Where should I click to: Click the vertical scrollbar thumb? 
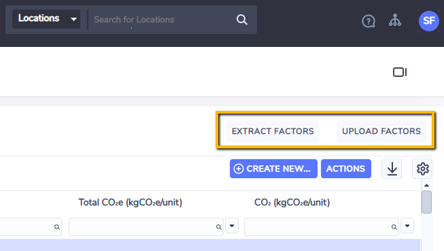(426, 202)
